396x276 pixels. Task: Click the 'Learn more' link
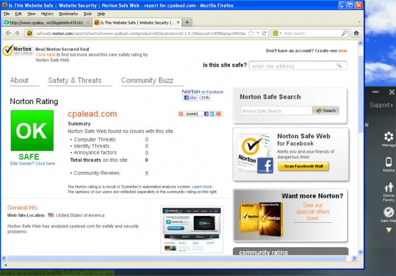click(202, 187)
